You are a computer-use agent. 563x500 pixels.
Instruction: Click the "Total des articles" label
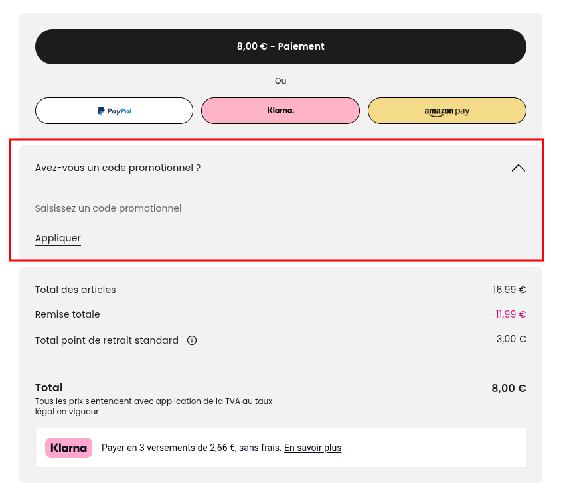(76, 290)
